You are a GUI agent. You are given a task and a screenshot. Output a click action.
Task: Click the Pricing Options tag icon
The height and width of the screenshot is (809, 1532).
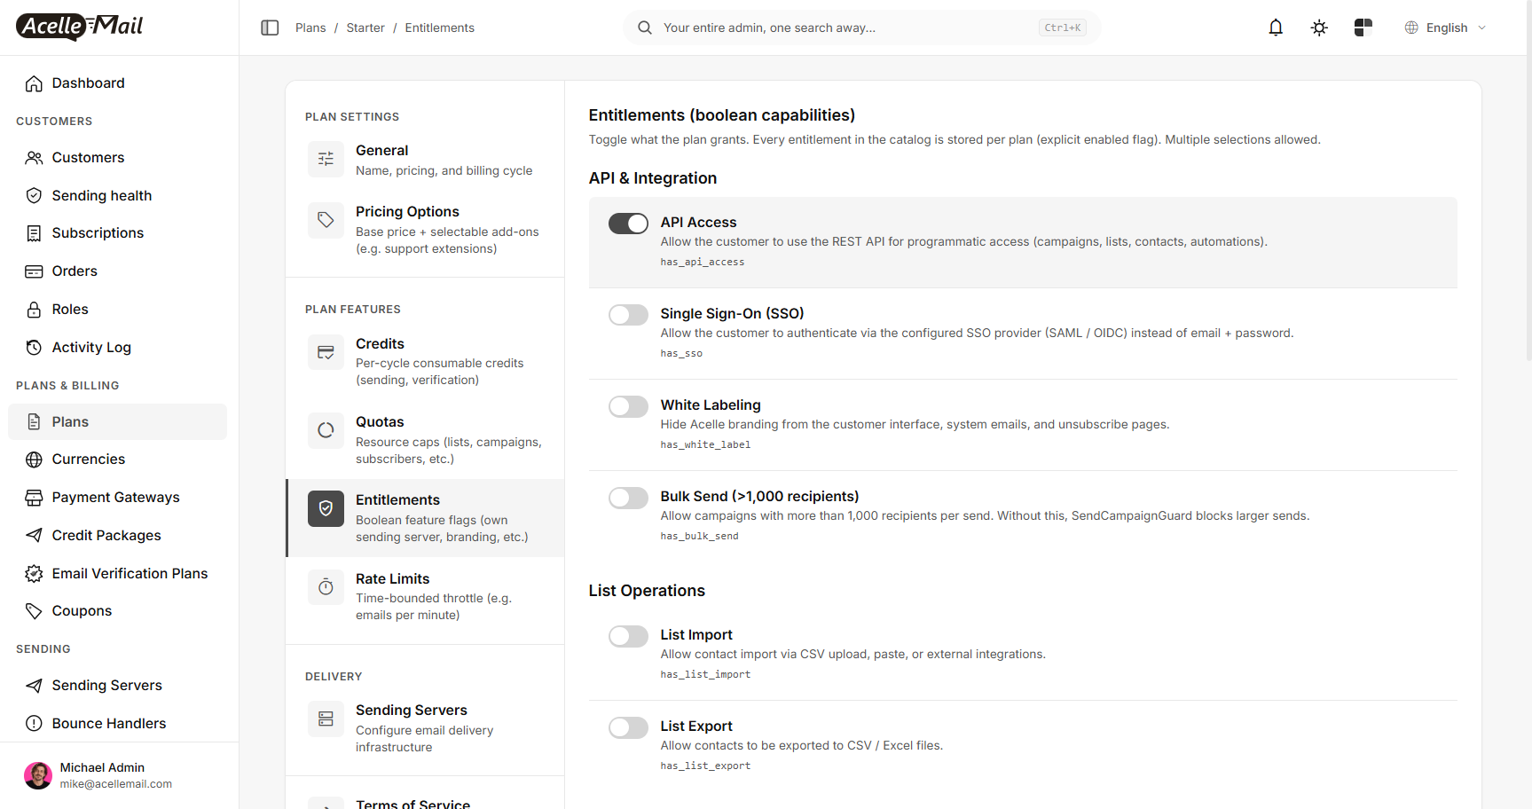pos(326,220)
